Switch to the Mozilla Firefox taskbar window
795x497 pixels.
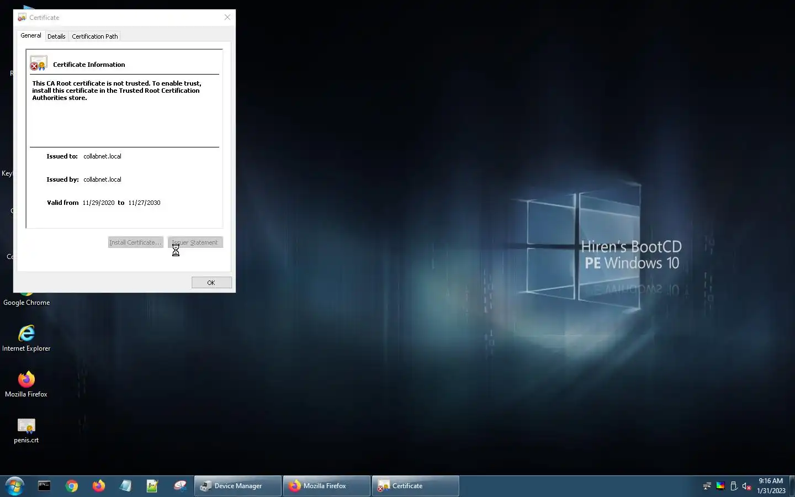[x=327, y=486]
